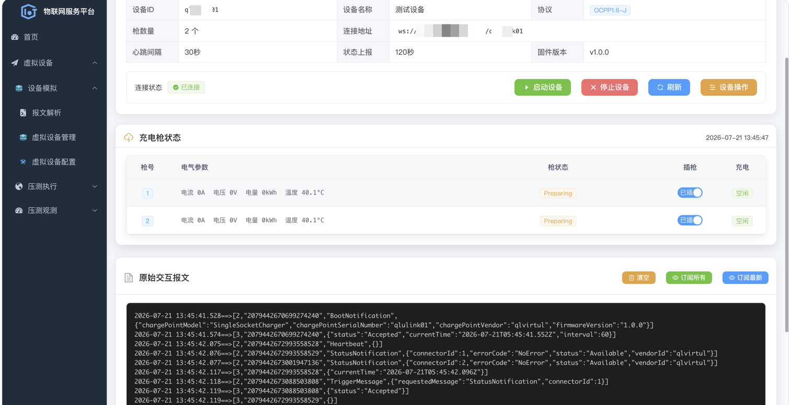Click the timestamp 2026-07-21 13:45:47
This screenshot has height=405, width=789.
point(737,138)
